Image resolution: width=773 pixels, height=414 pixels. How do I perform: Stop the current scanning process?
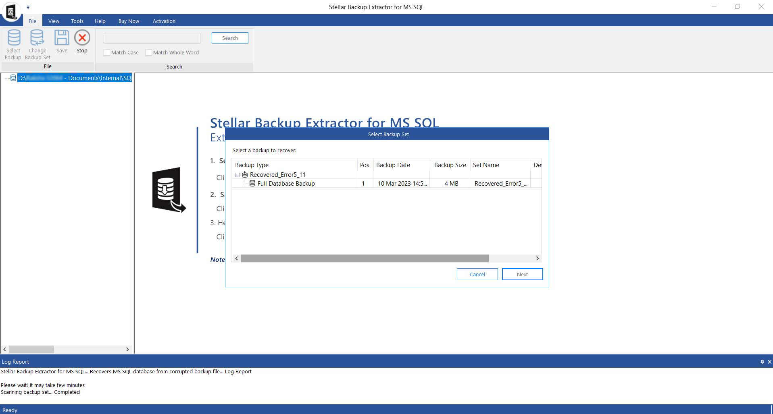[82, 37]
